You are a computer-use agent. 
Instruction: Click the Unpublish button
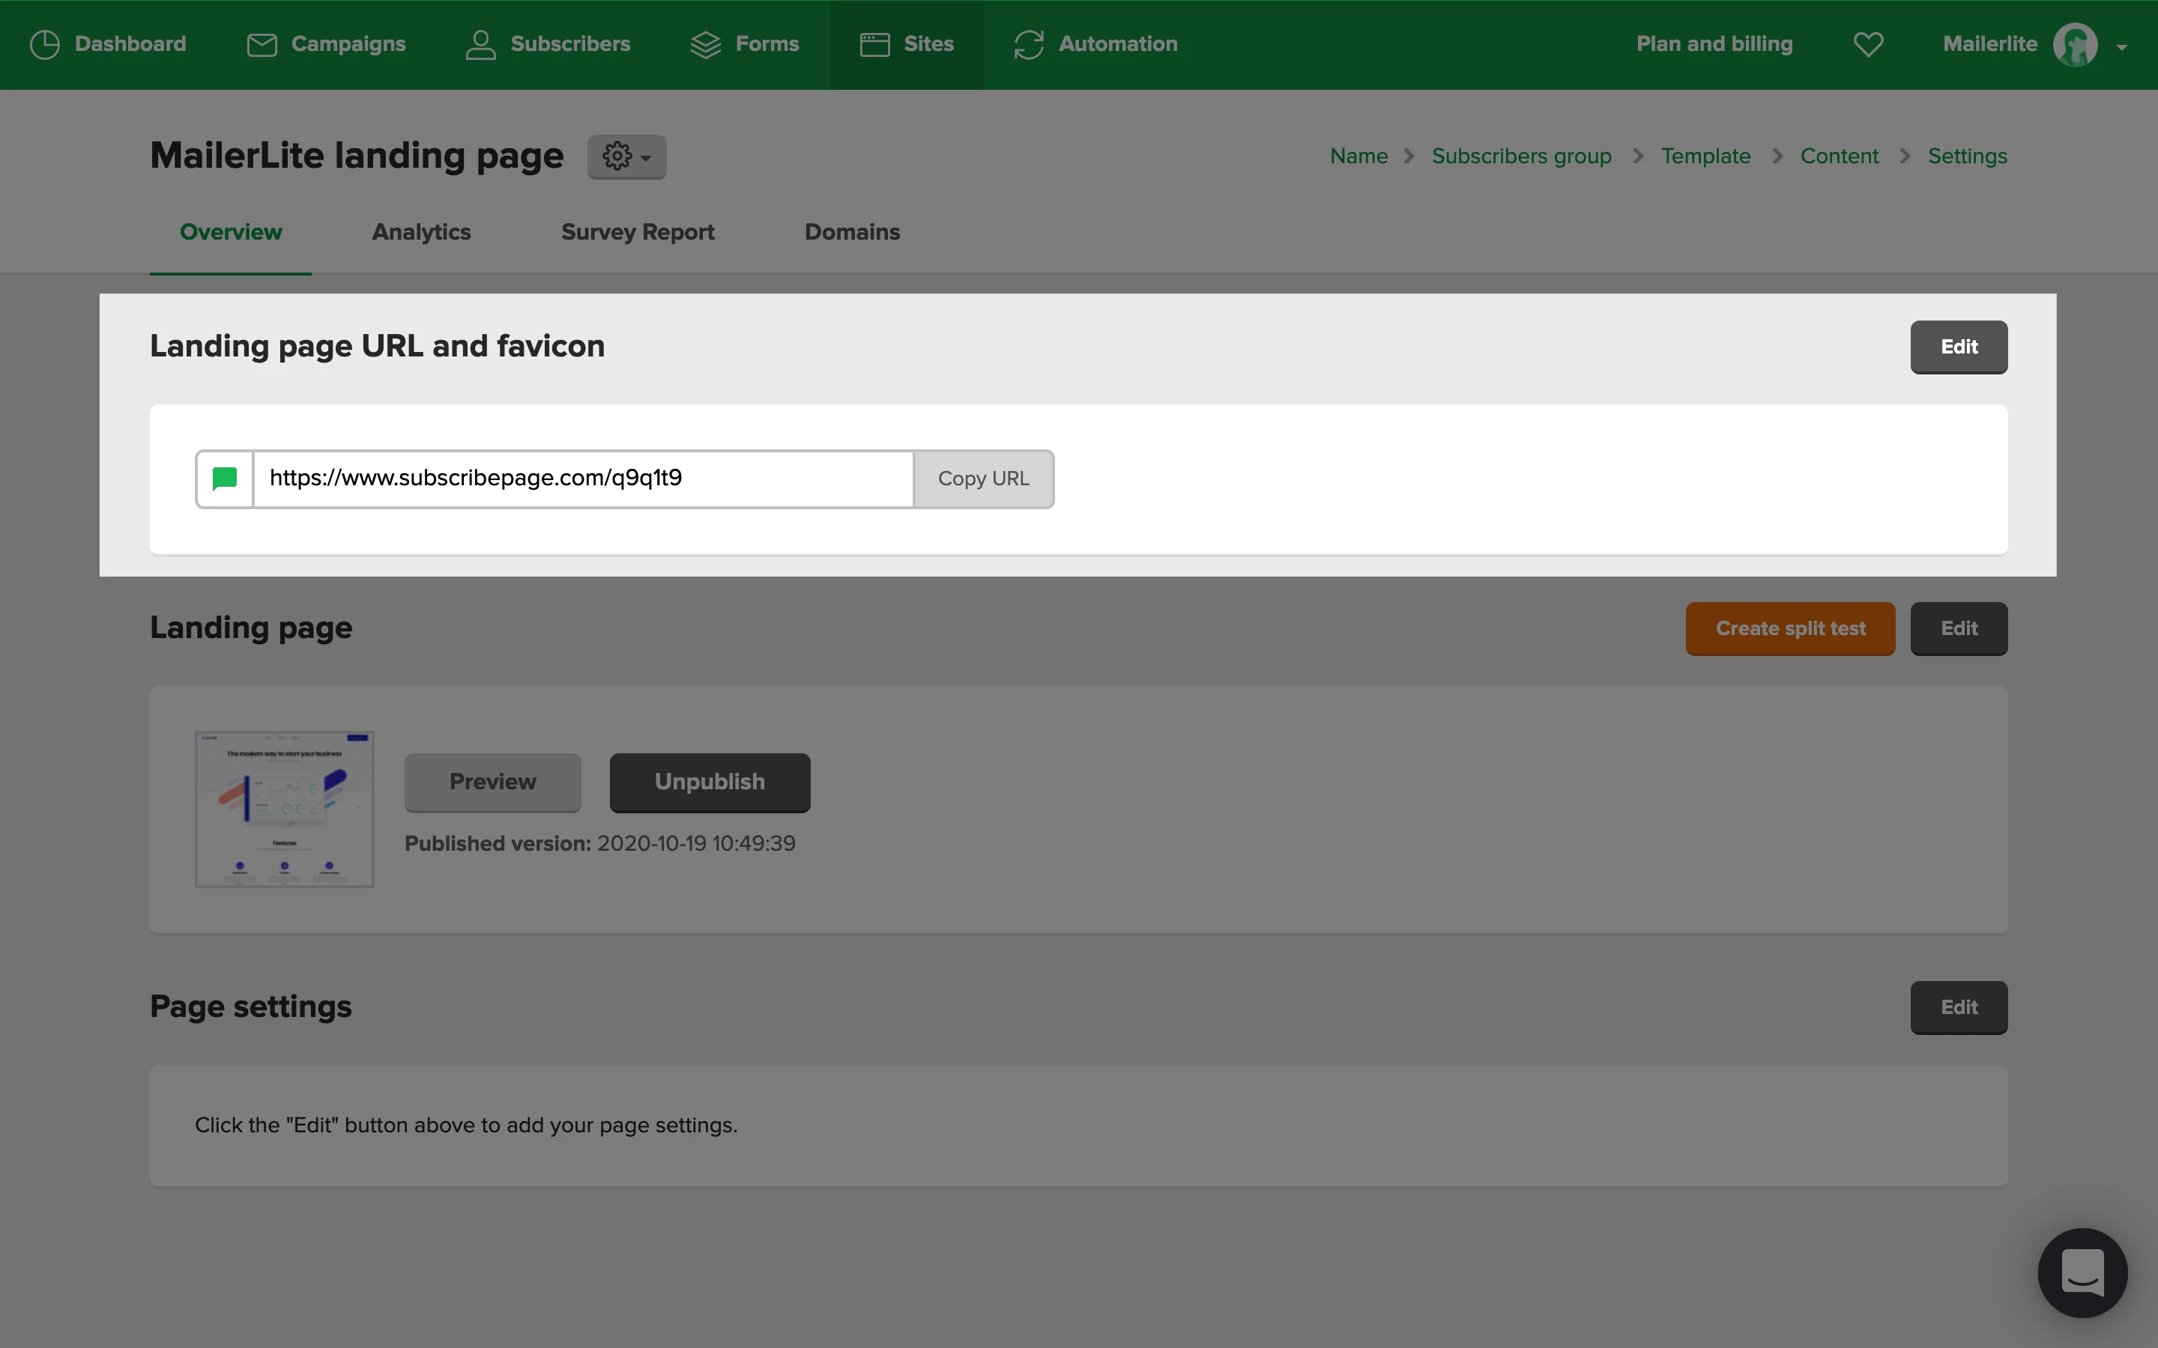pyautogui.click(x=710, y=782)
